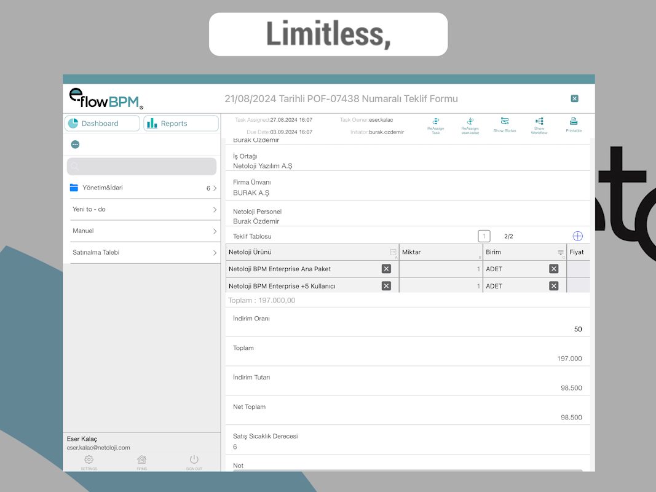This screenshot has width=656, height=492.
Task: Click Miktar cell of +5 Kullanıcı row
Action: (x=441, y=286)
